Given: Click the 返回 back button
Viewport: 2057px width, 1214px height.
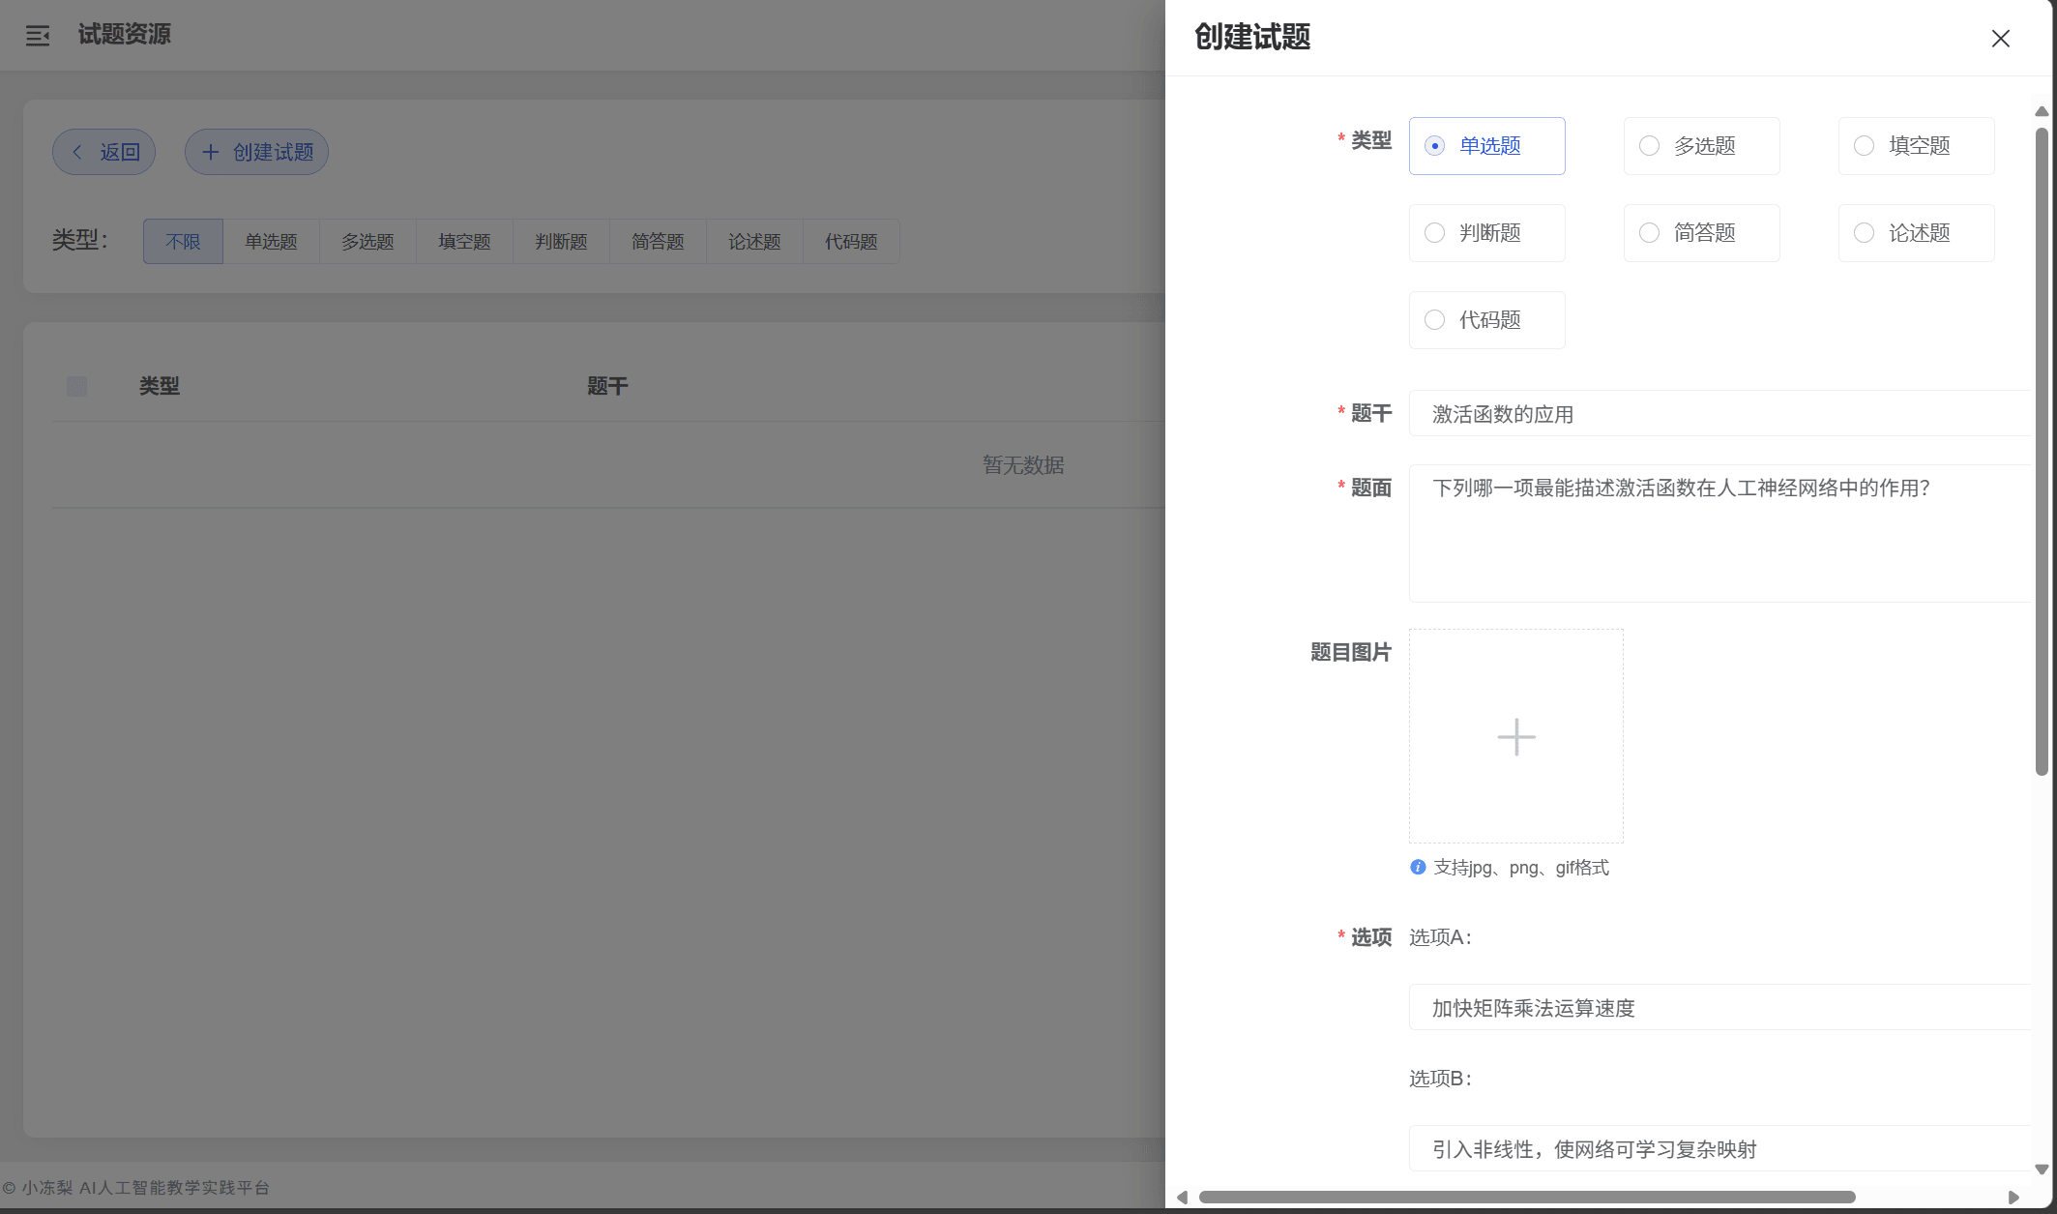Looking at the screenshot, I should [x=104, y=152].
